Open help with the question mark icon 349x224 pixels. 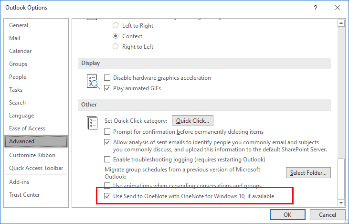coord(316,8)
